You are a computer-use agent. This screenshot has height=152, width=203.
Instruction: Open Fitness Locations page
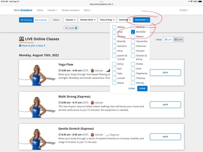point(70,10)
